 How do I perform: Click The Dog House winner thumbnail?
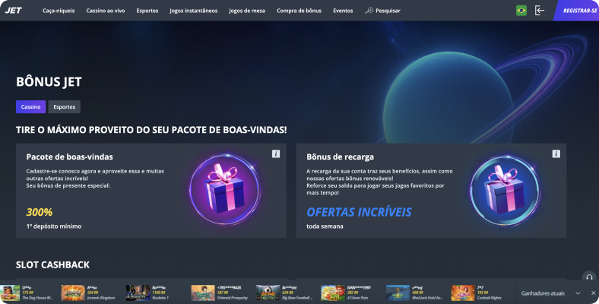click(11, 293)
